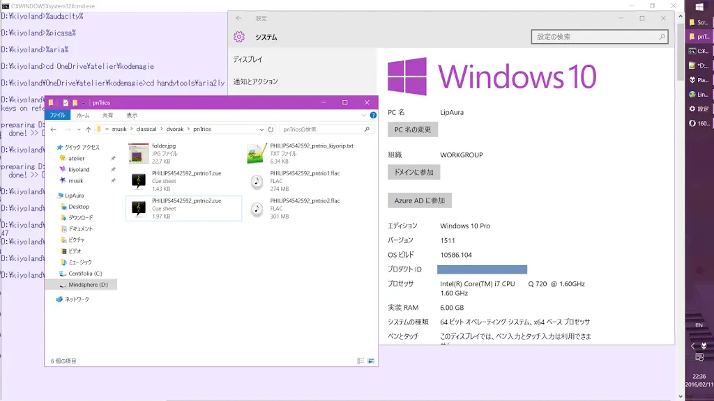The width and height of the screenshot is (714, 401).
Task: Switch to 設定 taskbar item
Action: pos(699,109)
